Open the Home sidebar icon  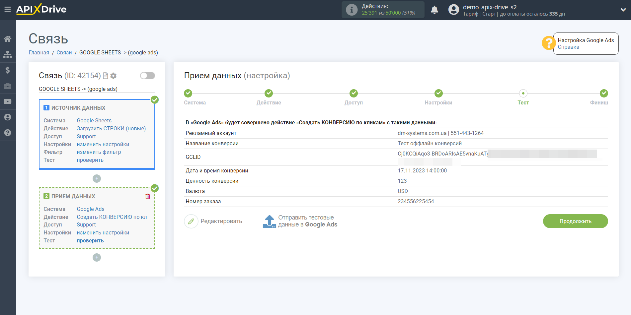point(8,39)
